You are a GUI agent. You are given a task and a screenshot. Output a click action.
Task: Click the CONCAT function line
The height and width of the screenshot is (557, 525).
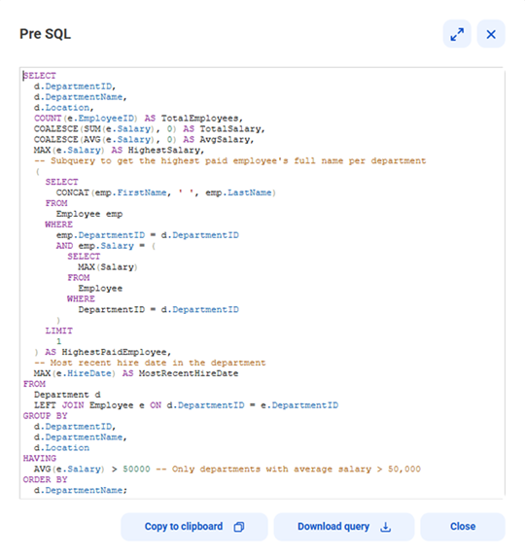(x=166, y=192)
